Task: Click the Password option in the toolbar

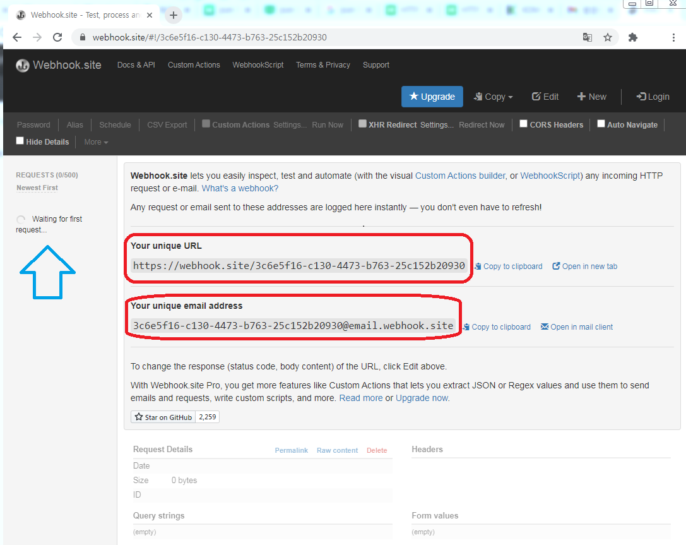Action: pyautogui.click(x=33, y=125)
